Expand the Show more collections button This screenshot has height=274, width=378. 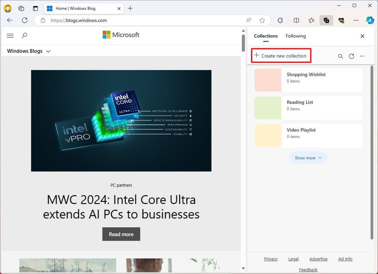click(x=308, y=158)
